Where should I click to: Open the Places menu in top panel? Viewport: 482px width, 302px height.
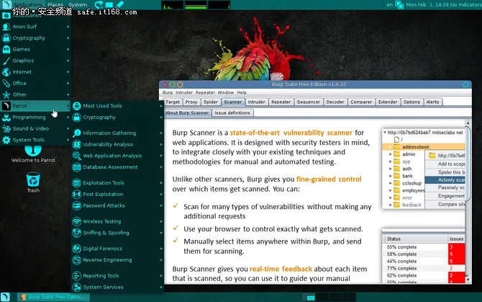point(55,4)
